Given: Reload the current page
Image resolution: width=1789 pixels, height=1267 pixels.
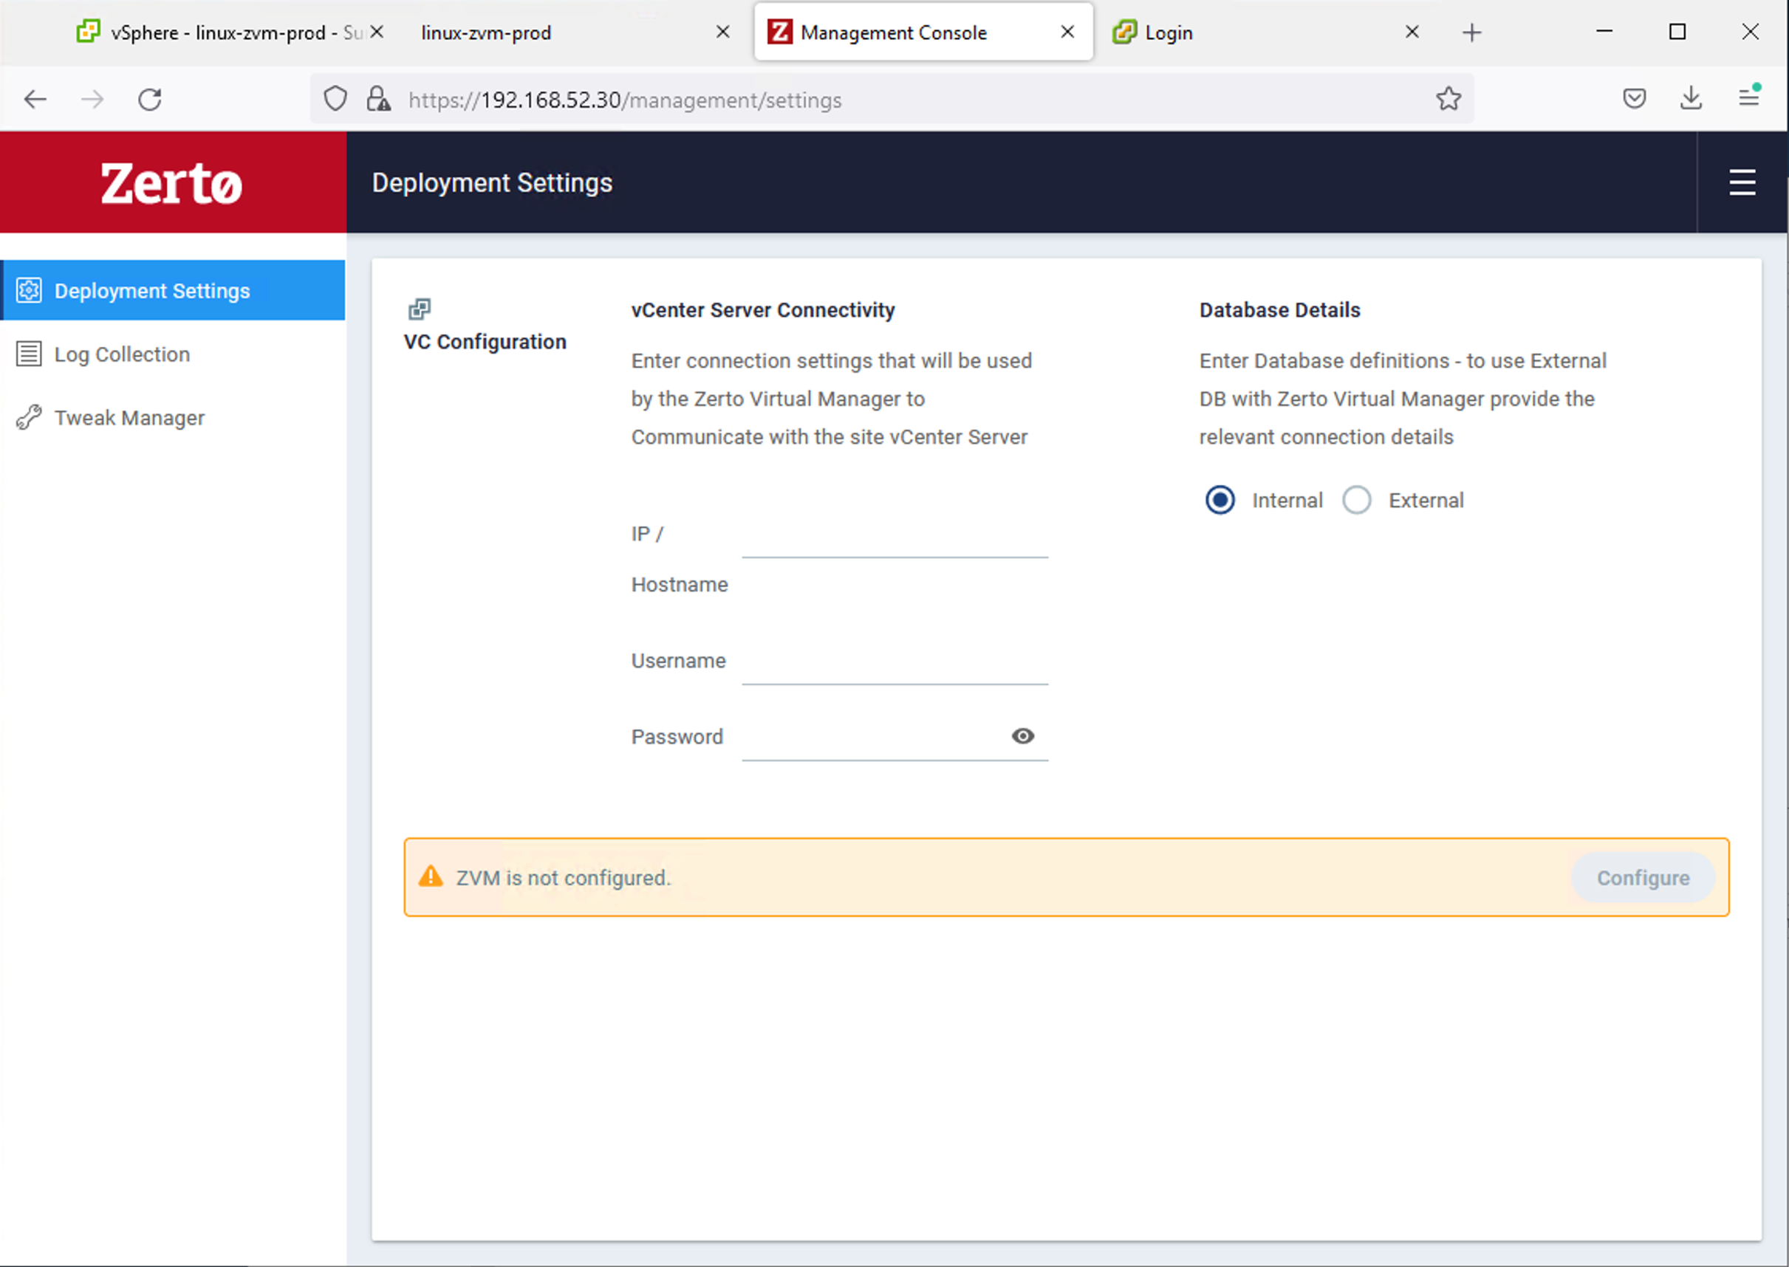Looking at the screenshot, I should pyautogui.click(x=150, y=99).
